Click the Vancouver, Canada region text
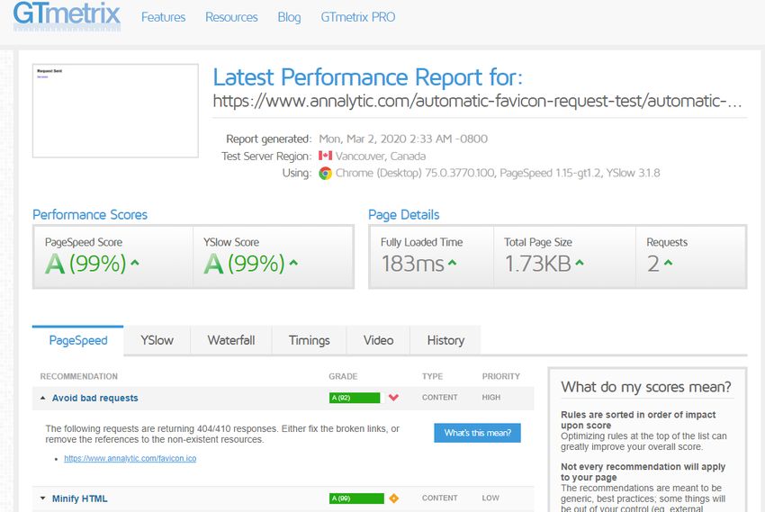The height and width of the screenshot is (512, 765). (381, 156)
